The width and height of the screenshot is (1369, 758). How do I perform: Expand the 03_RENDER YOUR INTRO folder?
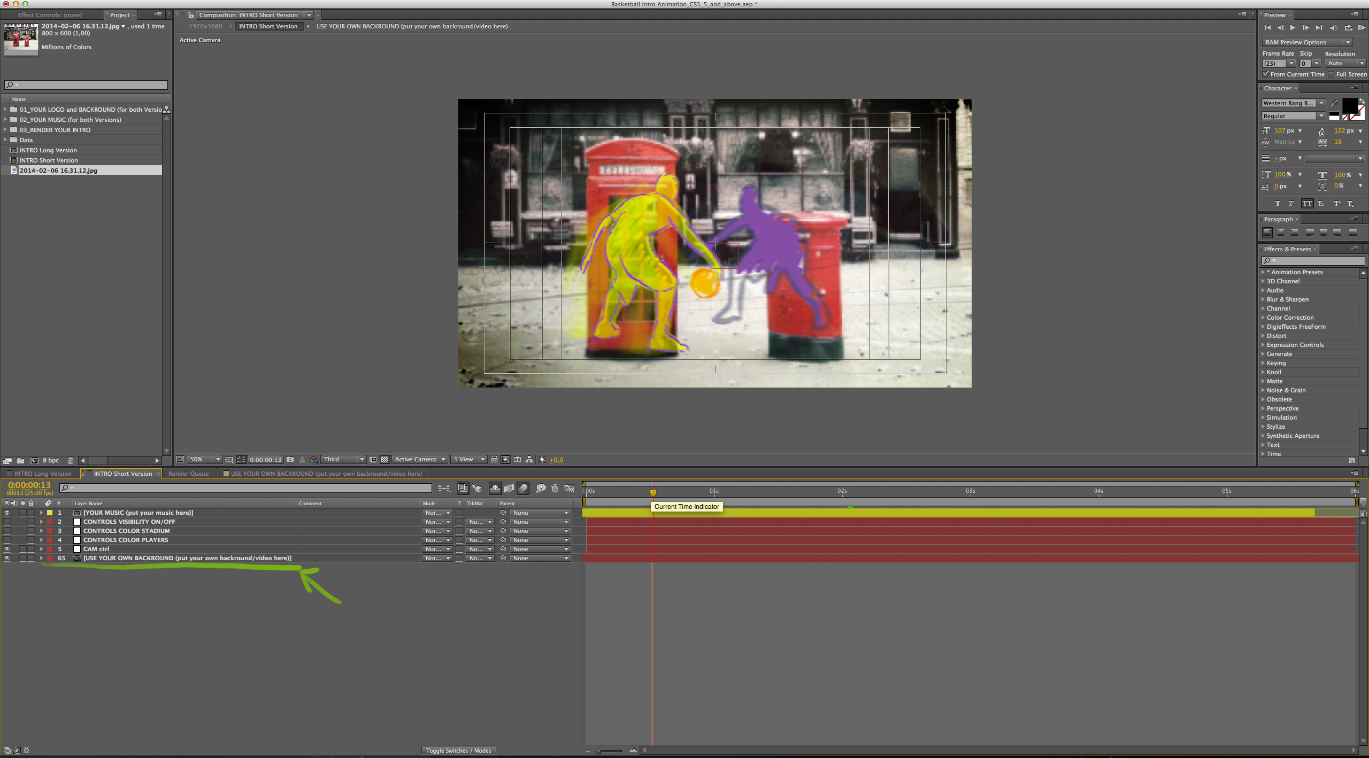[5, 130]
